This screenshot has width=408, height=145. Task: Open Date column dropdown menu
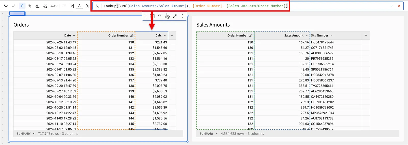pos(74,35)
